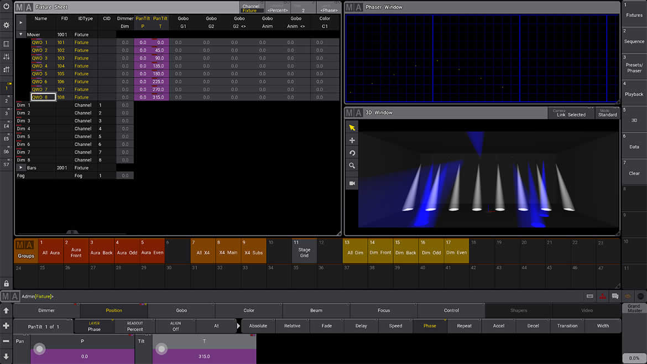This screenshot has height=364, width=647.
Task: Click the rotate tool in 3D Window
Action: coord(352,153)
